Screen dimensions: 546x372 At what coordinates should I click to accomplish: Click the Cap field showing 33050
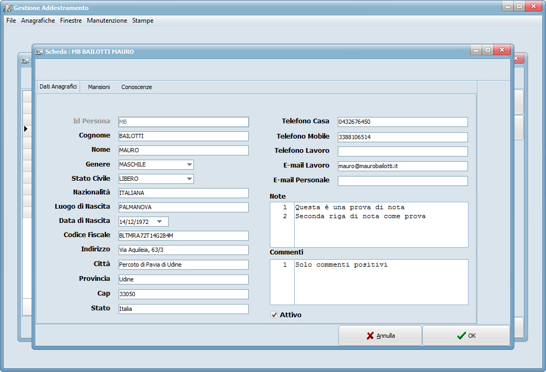183,294
